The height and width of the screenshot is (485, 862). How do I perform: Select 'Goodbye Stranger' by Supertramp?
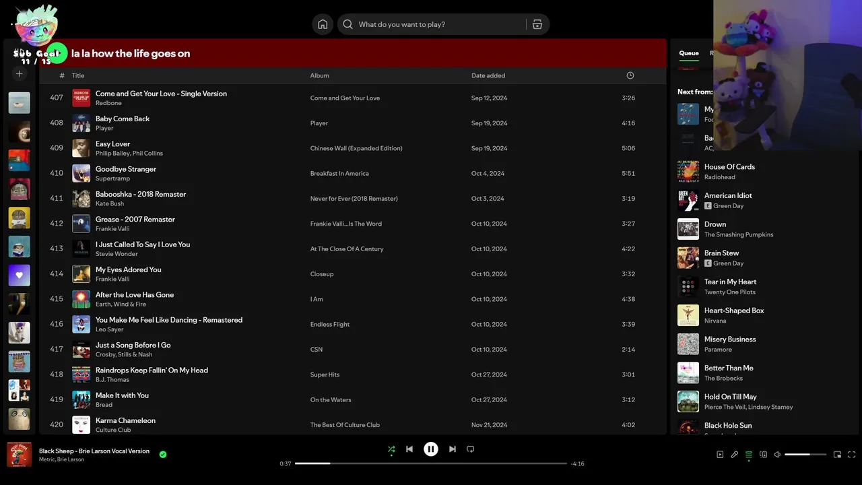click(x=126, y=169)
